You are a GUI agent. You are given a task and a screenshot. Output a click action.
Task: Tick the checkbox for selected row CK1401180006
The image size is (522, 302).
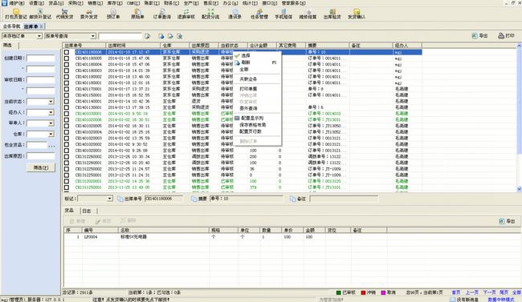point(67,52)
